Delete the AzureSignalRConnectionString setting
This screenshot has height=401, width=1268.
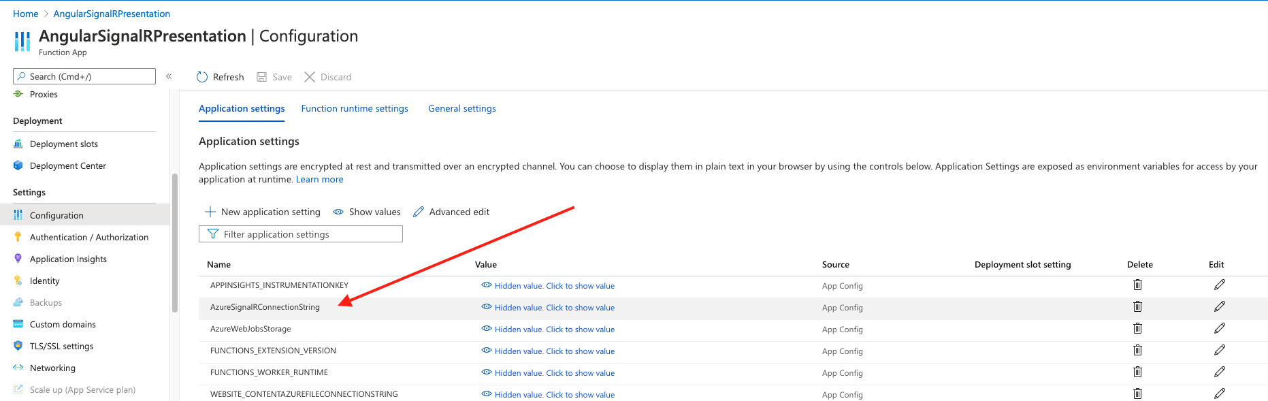1137,307
